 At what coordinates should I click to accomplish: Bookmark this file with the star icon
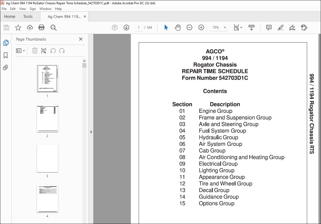click(x=18, y=28)
